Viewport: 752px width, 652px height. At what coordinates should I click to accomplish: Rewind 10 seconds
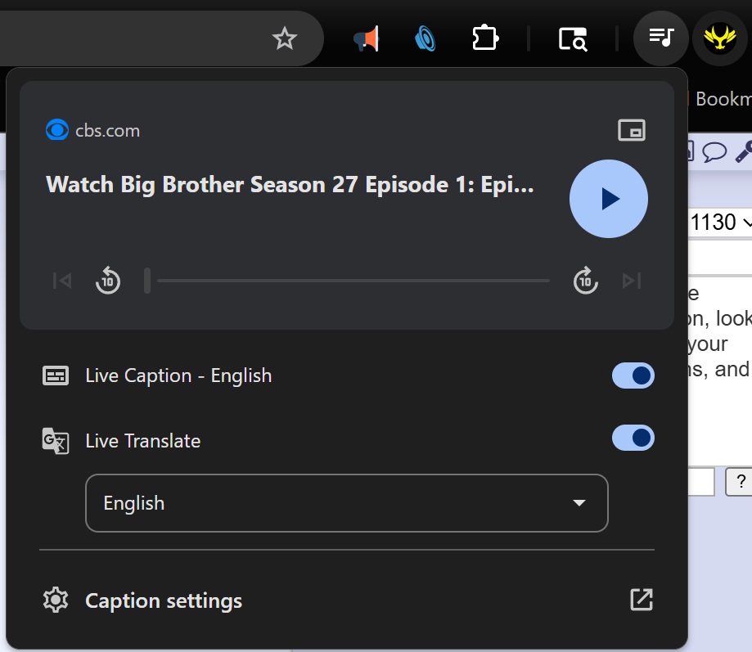coord(107,281)
